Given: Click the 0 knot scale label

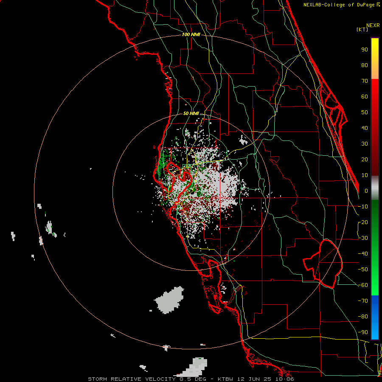Looking at the screenshot, I should (366, 191).
